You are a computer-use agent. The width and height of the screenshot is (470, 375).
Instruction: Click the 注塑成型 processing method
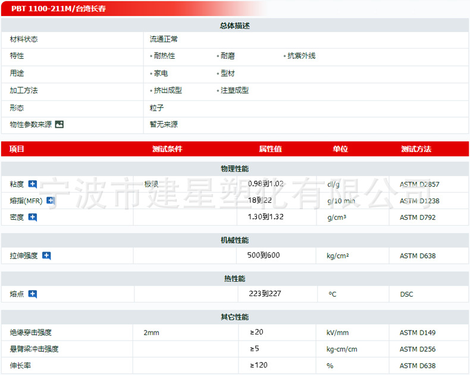[234, 90]
